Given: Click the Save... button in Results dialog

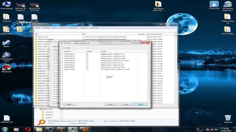Looking at the screenshot, I should click(x=111, y=104).
